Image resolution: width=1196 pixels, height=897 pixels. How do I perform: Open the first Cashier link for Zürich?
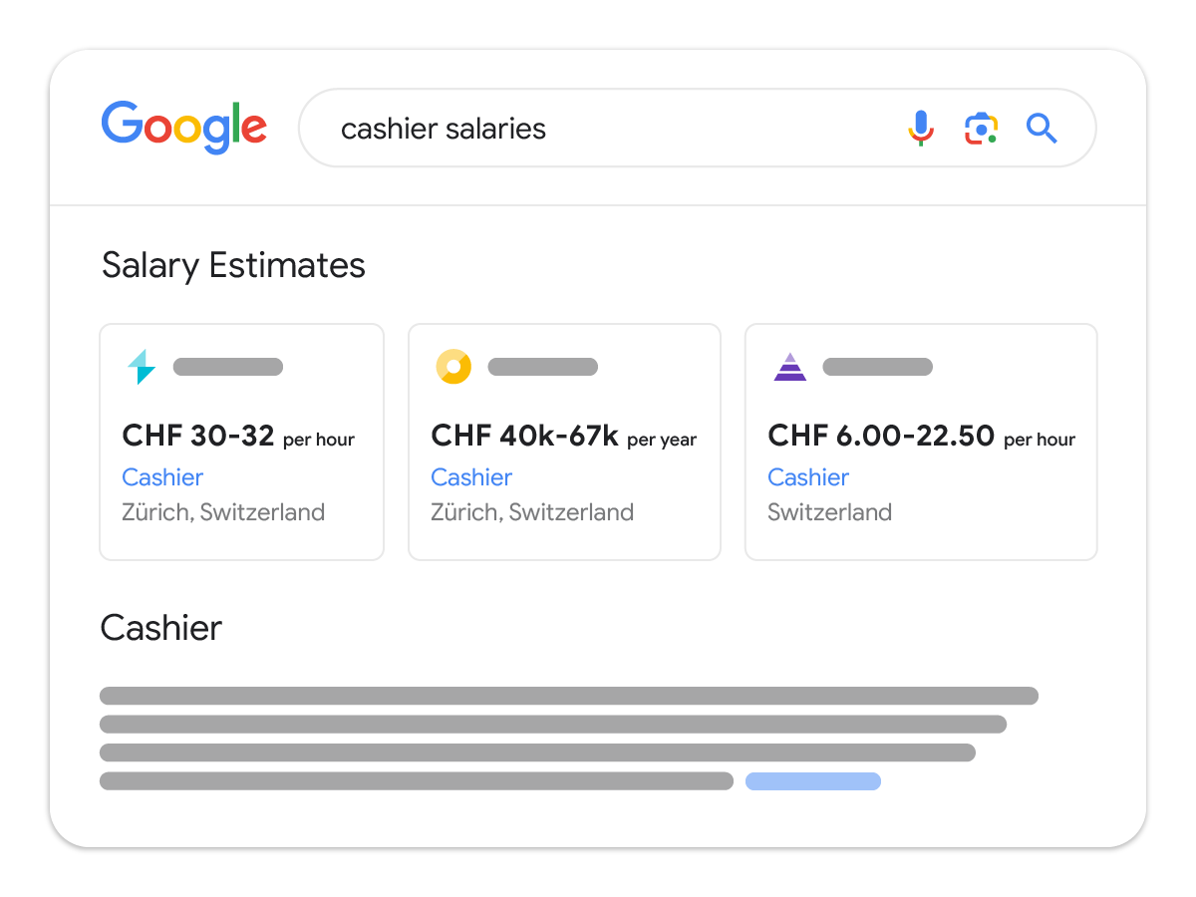point(162,477)
